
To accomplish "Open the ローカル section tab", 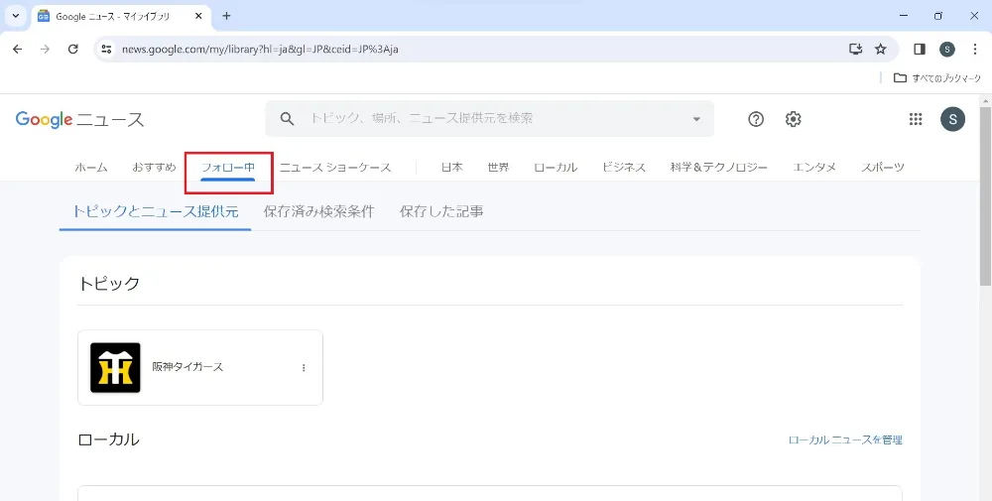I will 556,168.
